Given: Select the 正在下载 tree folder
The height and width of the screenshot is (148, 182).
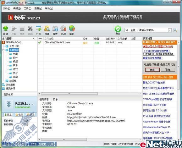Looking at the screenshot, I should [14, 46].
